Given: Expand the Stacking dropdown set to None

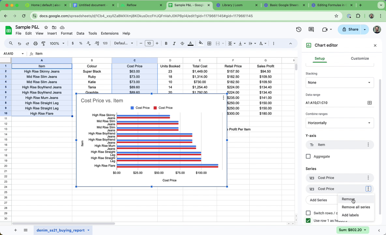Looking at the screenshot, I should coord(339,83).
